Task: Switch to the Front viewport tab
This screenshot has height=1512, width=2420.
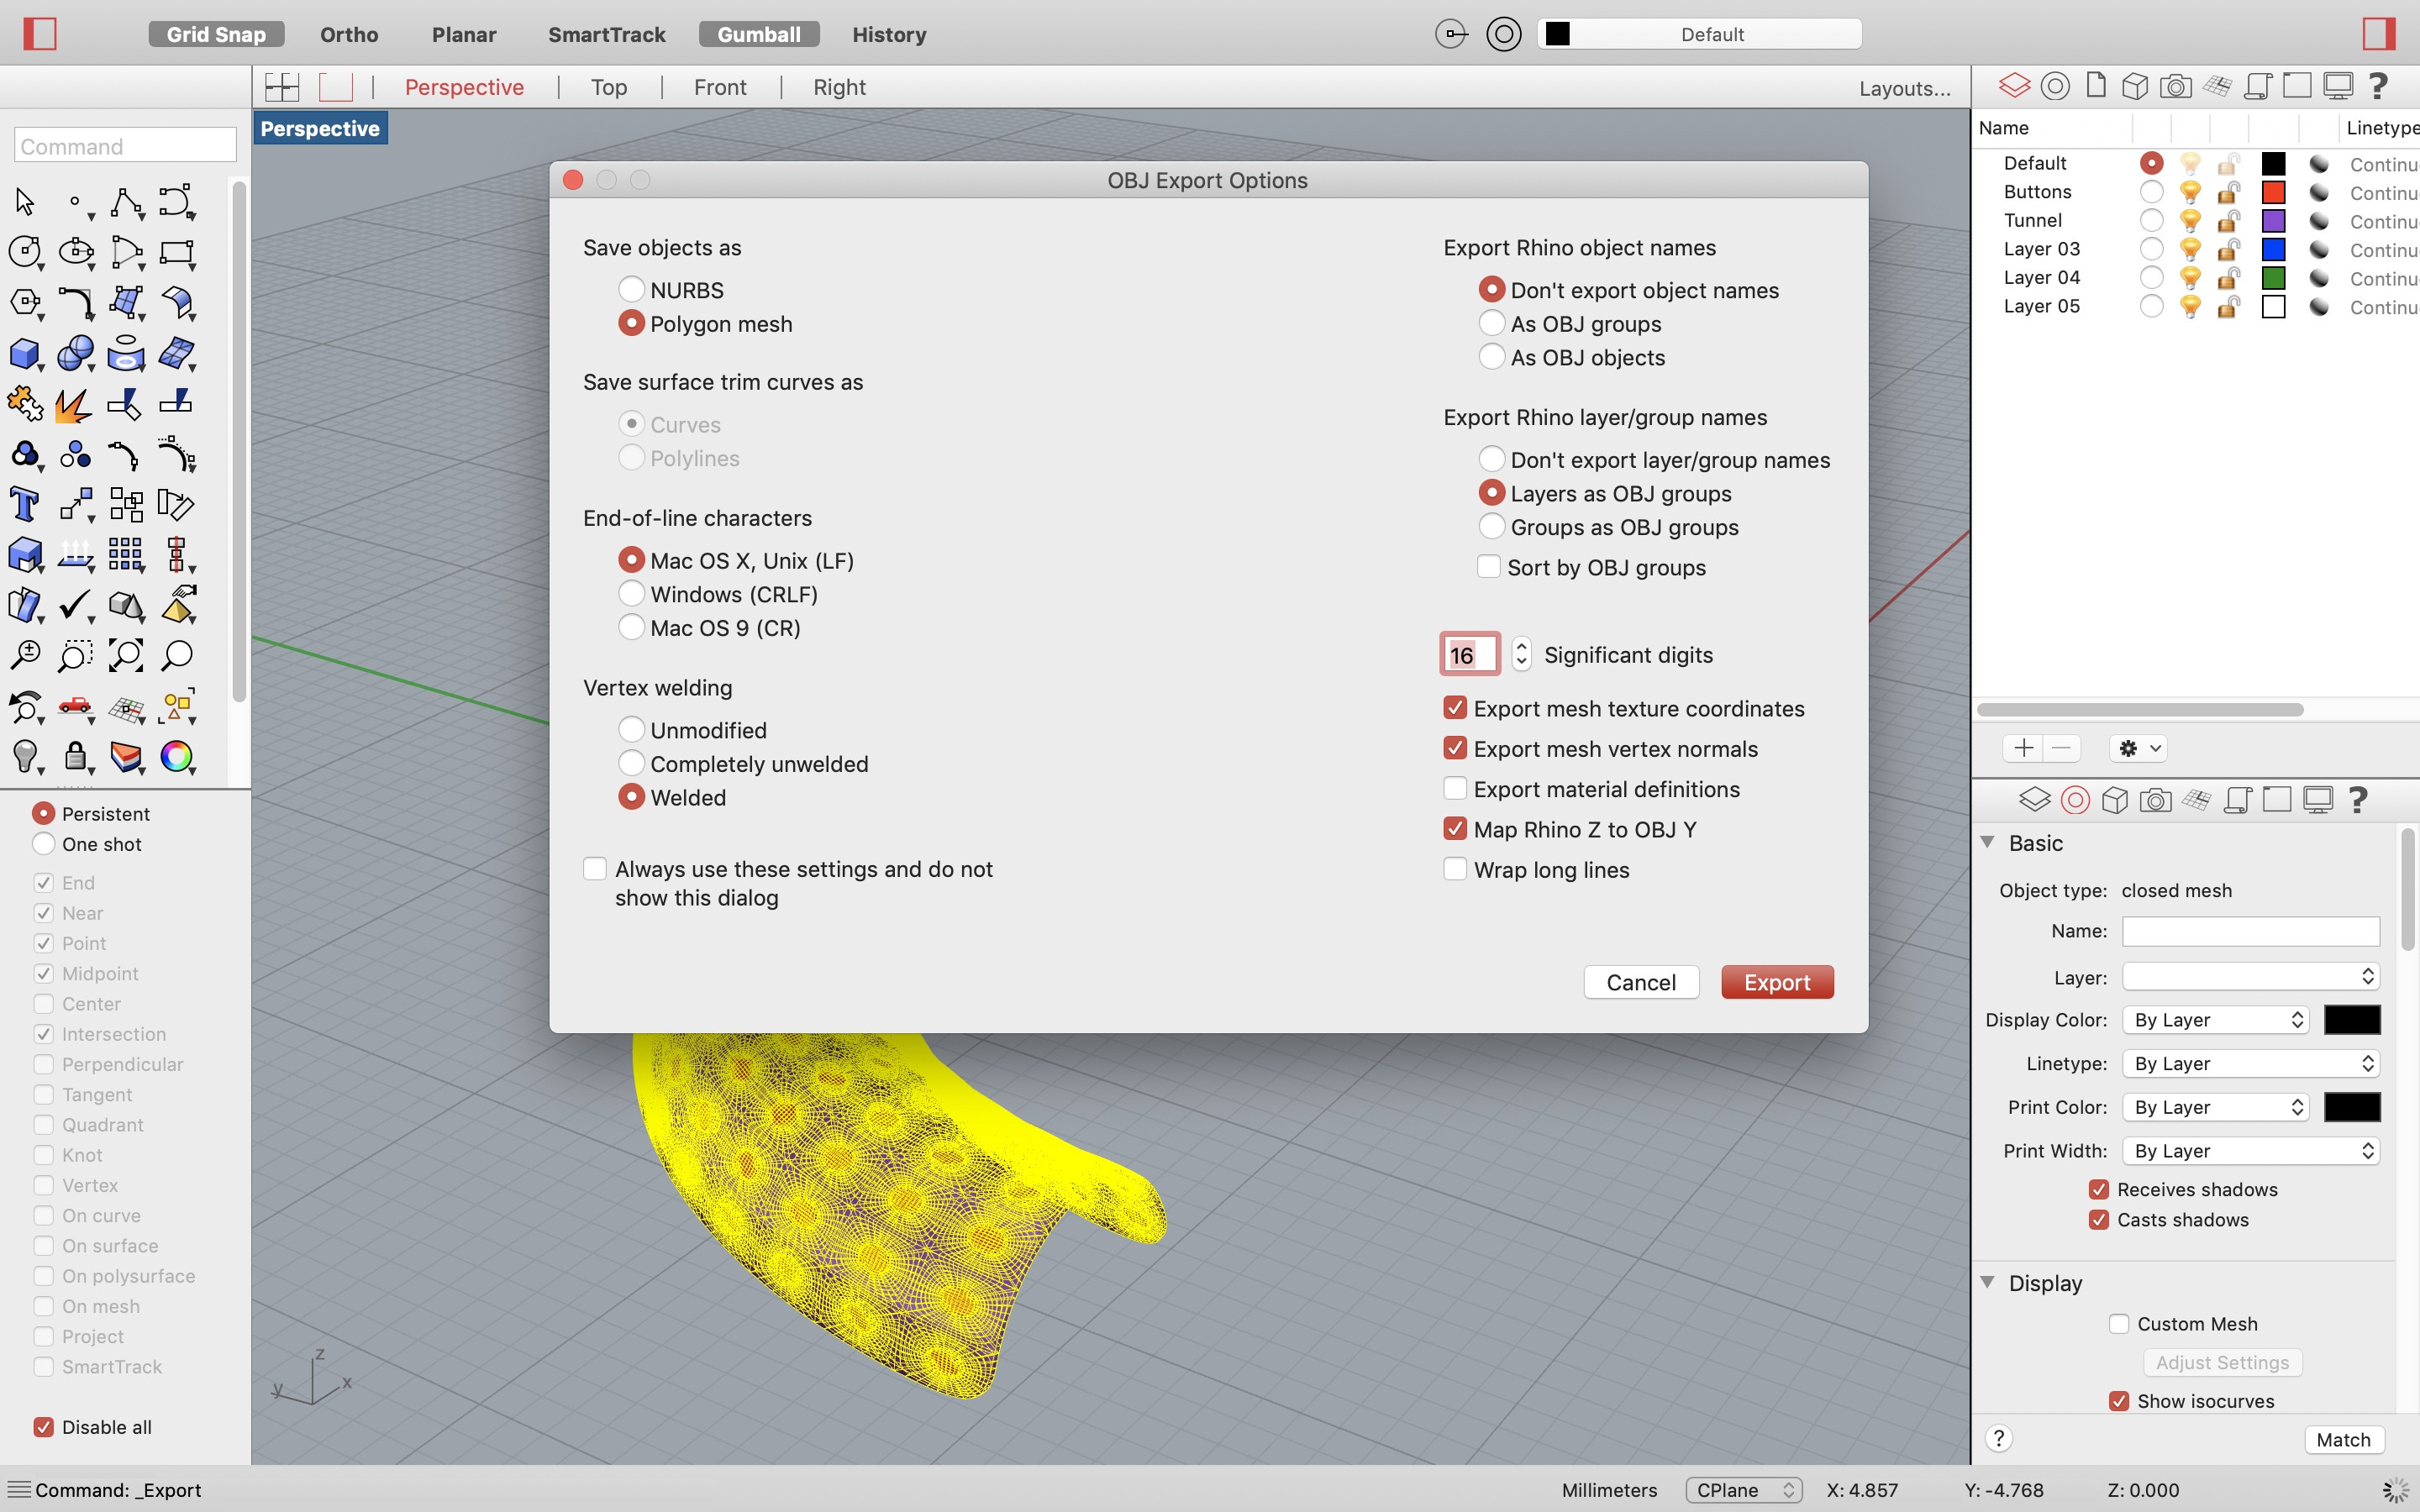Action: coord(720,87)
